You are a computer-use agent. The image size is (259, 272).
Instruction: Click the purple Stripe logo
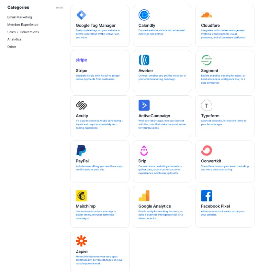[81, 60]
